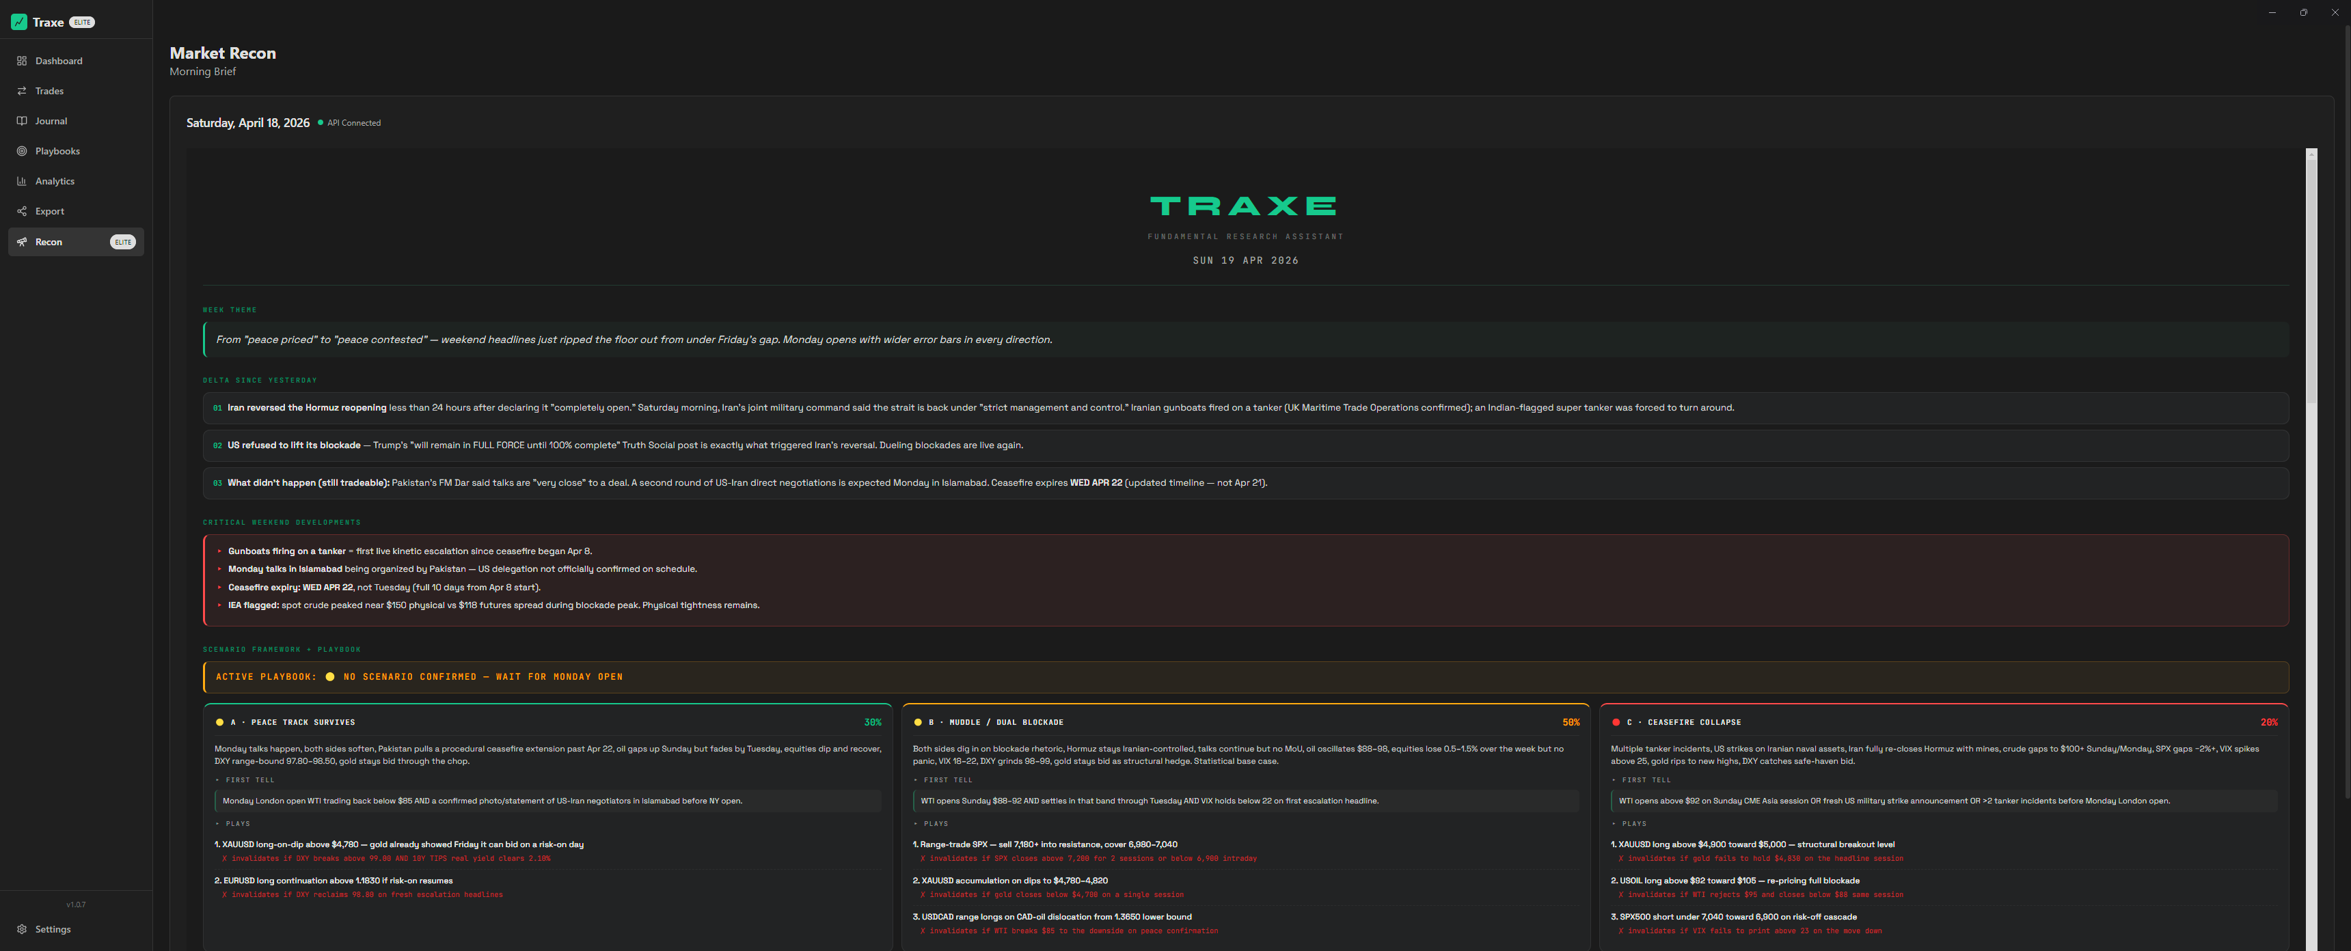Click the 'Ceasefire expiry: WED APR 22' bullet

(x=384, y=588)
